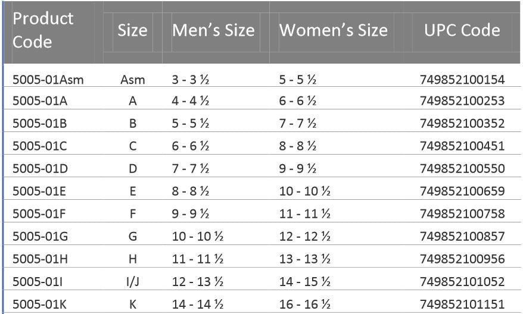Select the Men's Size header cell

(x=213, y=30)
